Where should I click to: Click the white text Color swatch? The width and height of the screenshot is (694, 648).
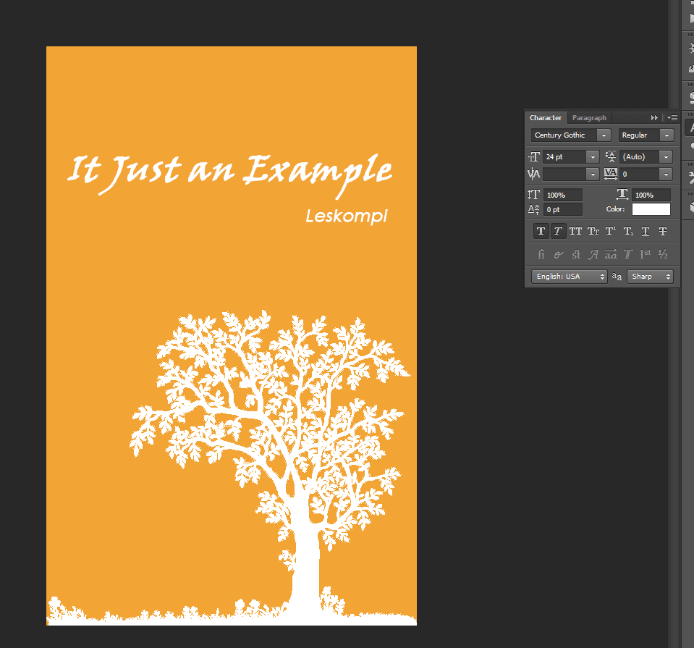pyautogui.click(x=651, y=209)
